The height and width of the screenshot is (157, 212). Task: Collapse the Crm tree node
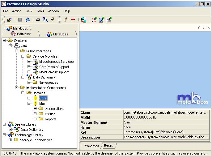click(x=10, y=46)
